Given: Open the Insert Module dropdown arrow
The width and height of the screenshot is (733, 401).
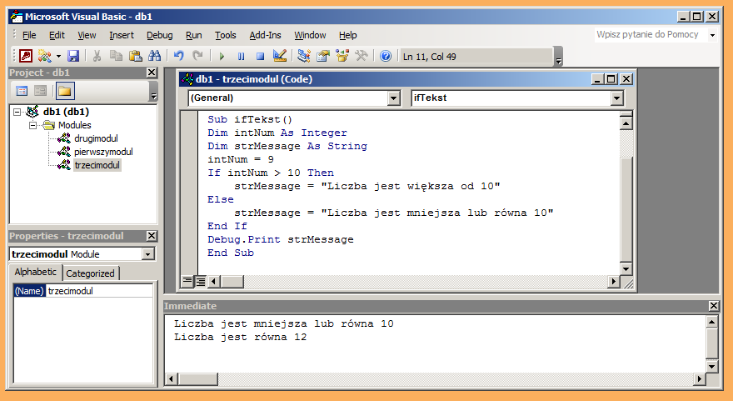Looking at the screenshot, I should tap(59, 56).
